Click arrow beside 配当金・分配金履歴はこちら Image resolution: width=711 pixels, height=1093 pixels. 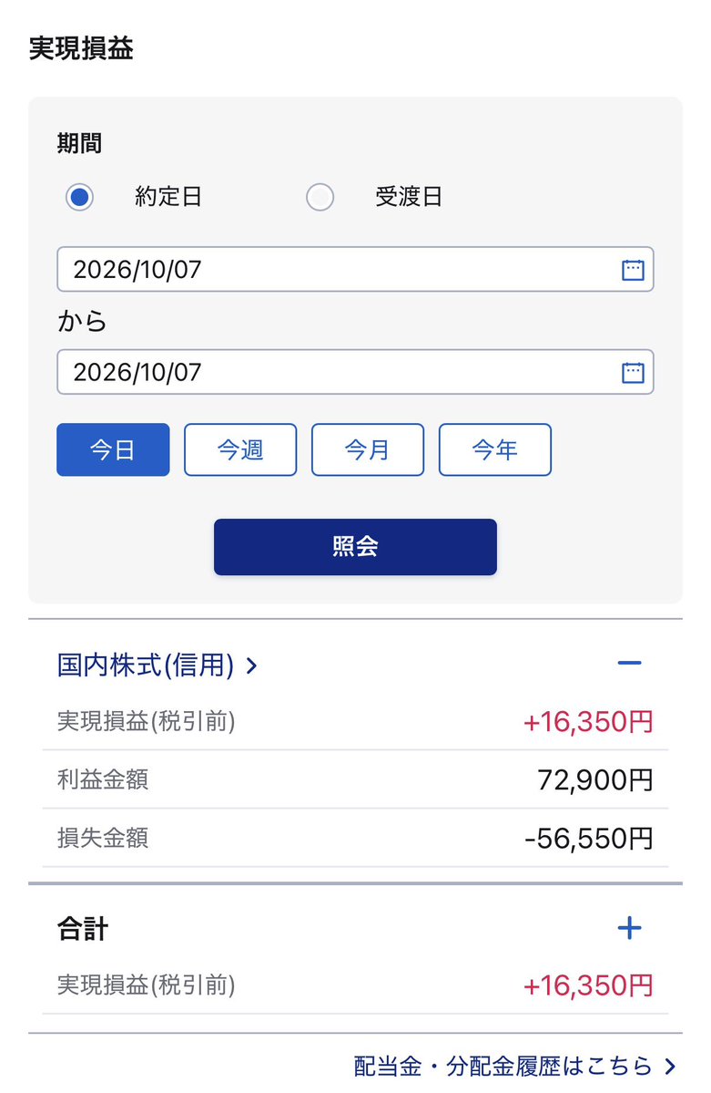coord(670,1066)
